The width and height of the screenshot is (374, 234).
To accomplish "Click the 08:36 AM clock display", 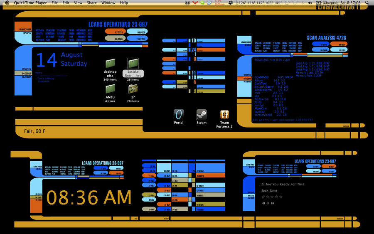I will pyautogui.click(x=89, y=197).
